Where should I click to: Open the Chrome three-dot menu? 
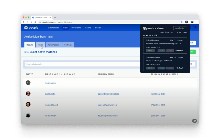tap(196, 22)
